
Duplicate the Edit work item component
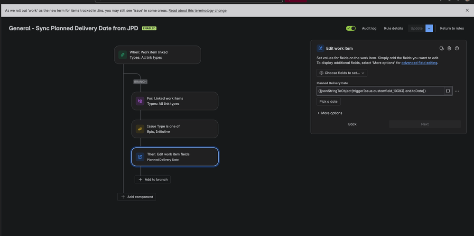441,48
